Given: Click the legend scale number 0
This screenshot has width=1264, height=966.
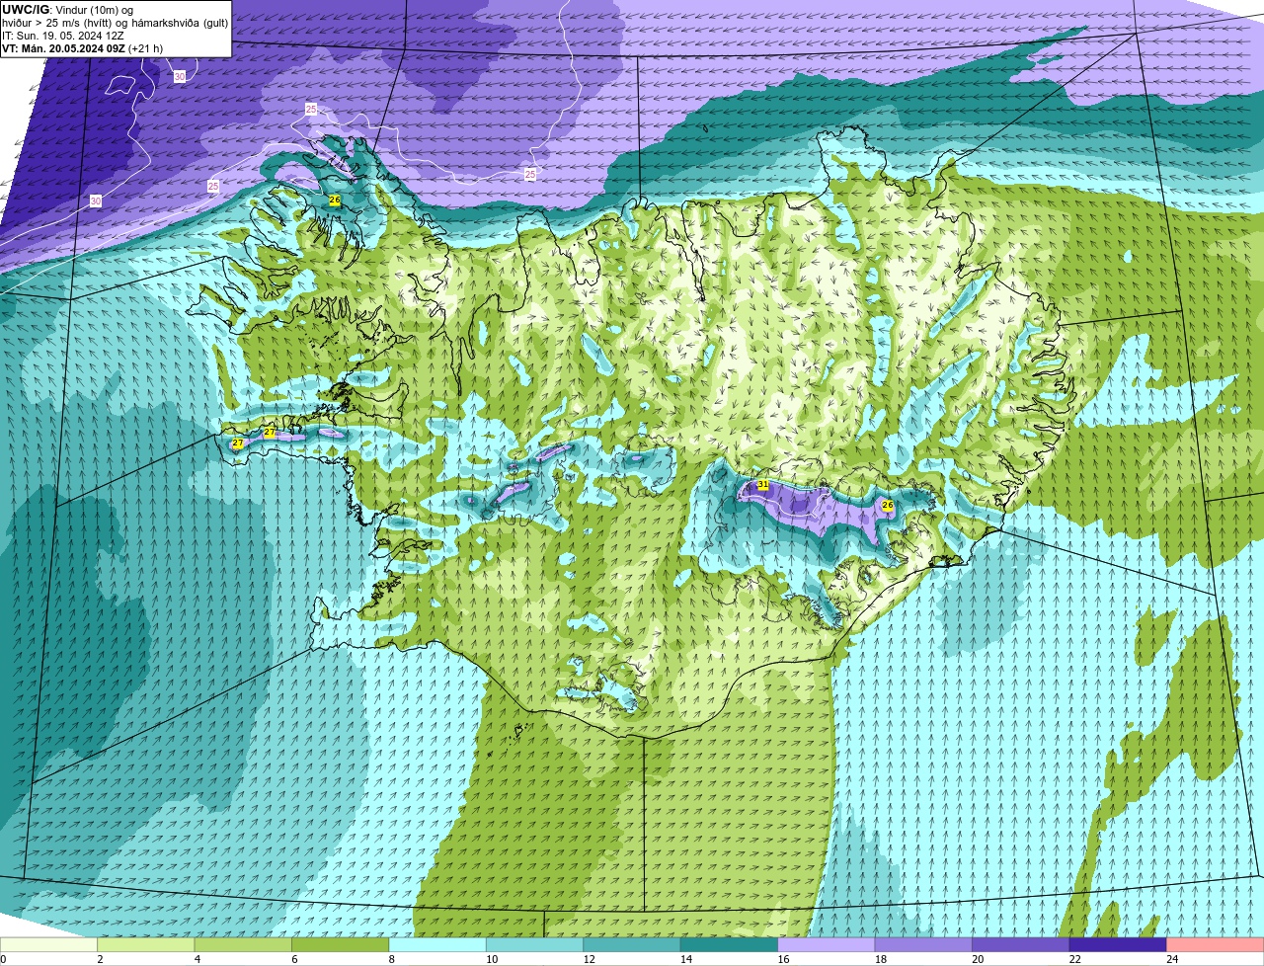Looking at the screenshot, I should click(x=3, y=959).
